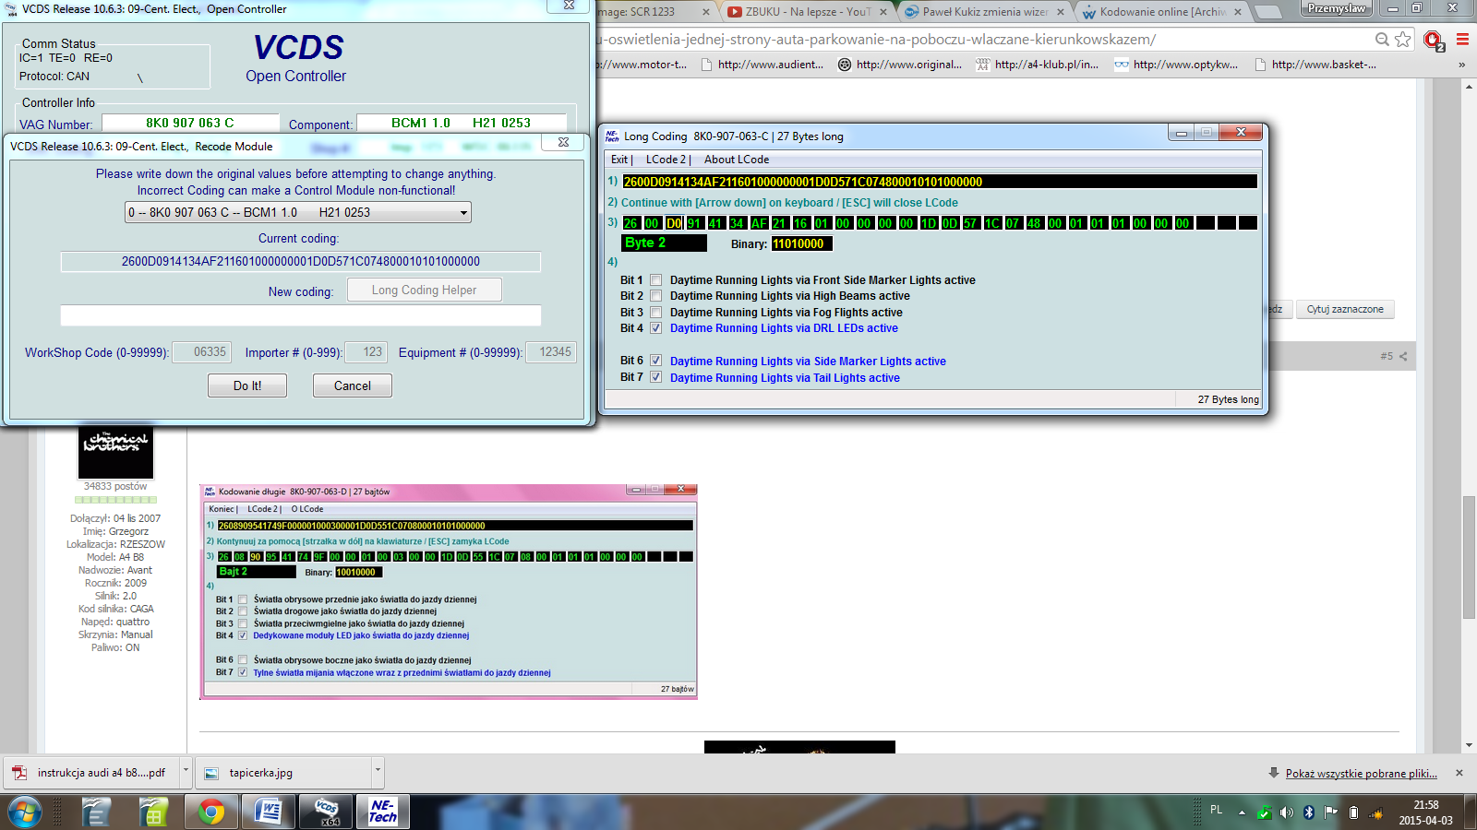Open www.optykw bookmark
The image size is (1477, 830).
(1177, 65)
